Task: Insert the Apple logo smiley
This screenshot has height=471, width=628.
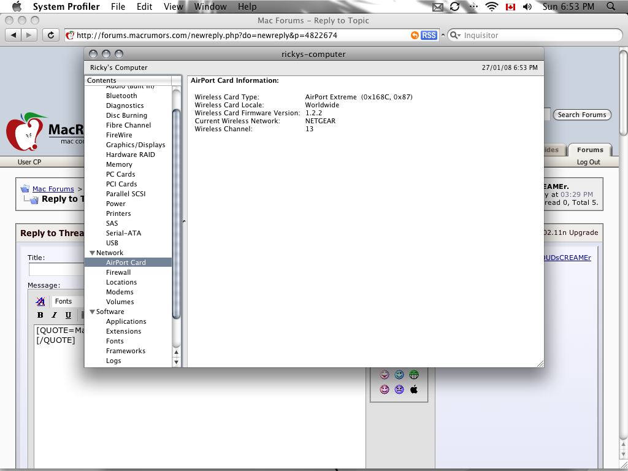Action: (x=414, y=389)
